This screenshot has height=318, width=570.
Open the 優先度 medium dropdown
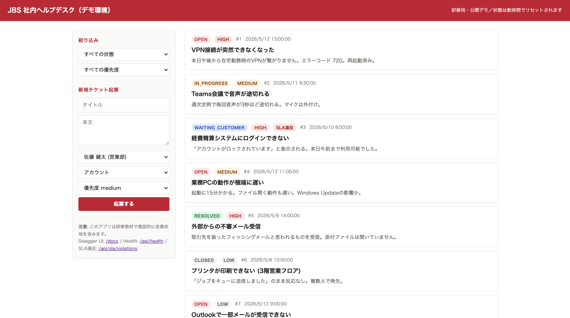tap(124, 188)
